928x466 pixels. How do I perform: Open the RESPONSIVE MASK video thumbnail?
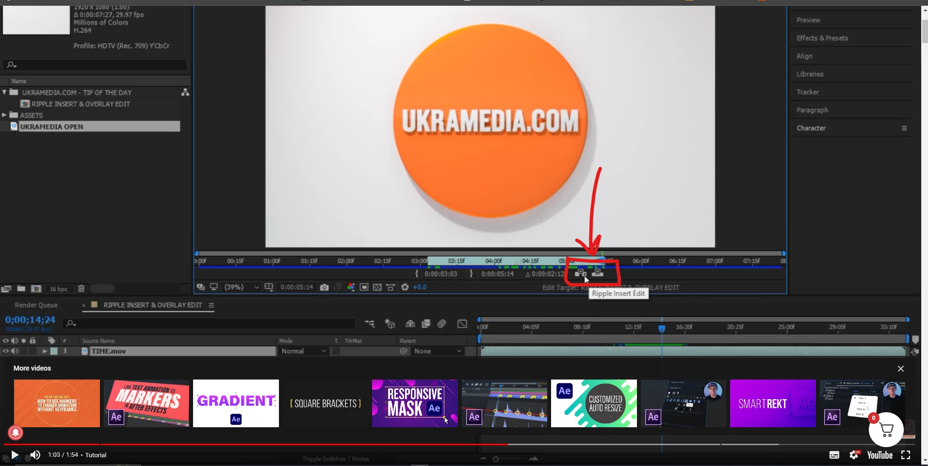415,403
